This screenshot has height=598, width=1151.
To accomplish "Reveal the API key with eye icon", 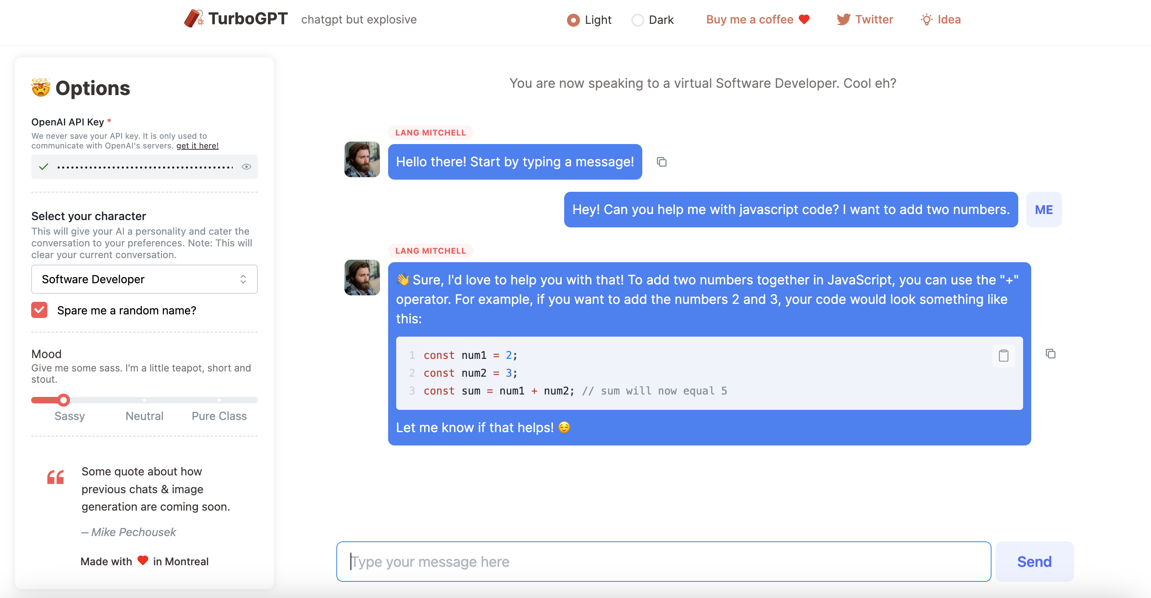I will 246,167.
